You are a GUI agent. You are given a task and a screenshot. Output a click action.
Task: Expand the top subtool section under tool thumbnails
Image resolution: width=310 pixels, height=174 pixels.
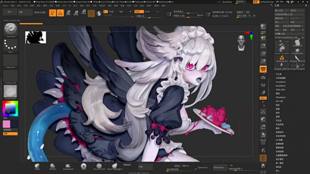(279, 74)
